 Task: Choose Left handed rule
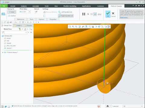[66, 12]
